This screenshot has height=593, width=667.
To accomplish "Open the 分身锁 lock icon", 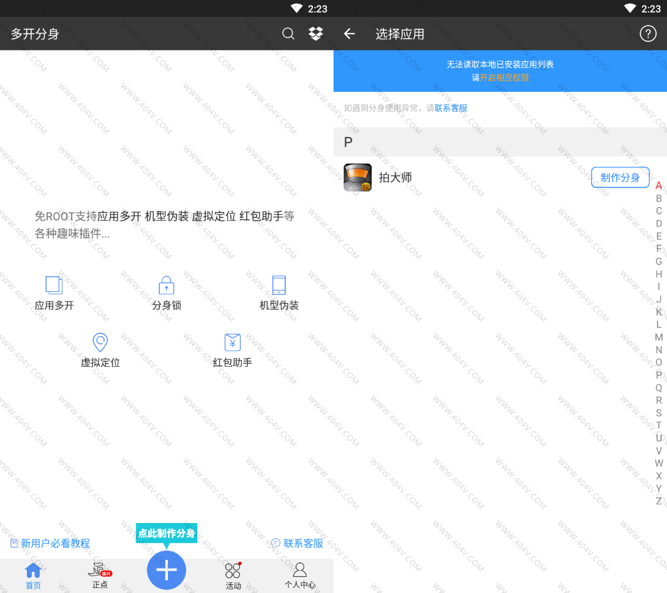I will 166,286.
